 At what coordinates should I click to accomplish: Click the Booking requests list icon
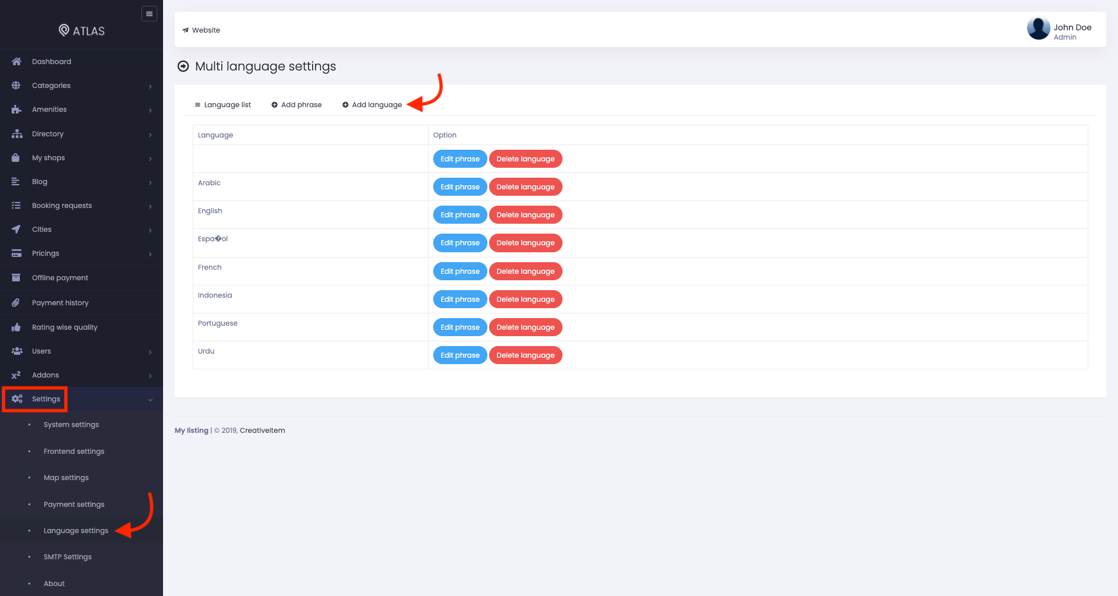16,205
